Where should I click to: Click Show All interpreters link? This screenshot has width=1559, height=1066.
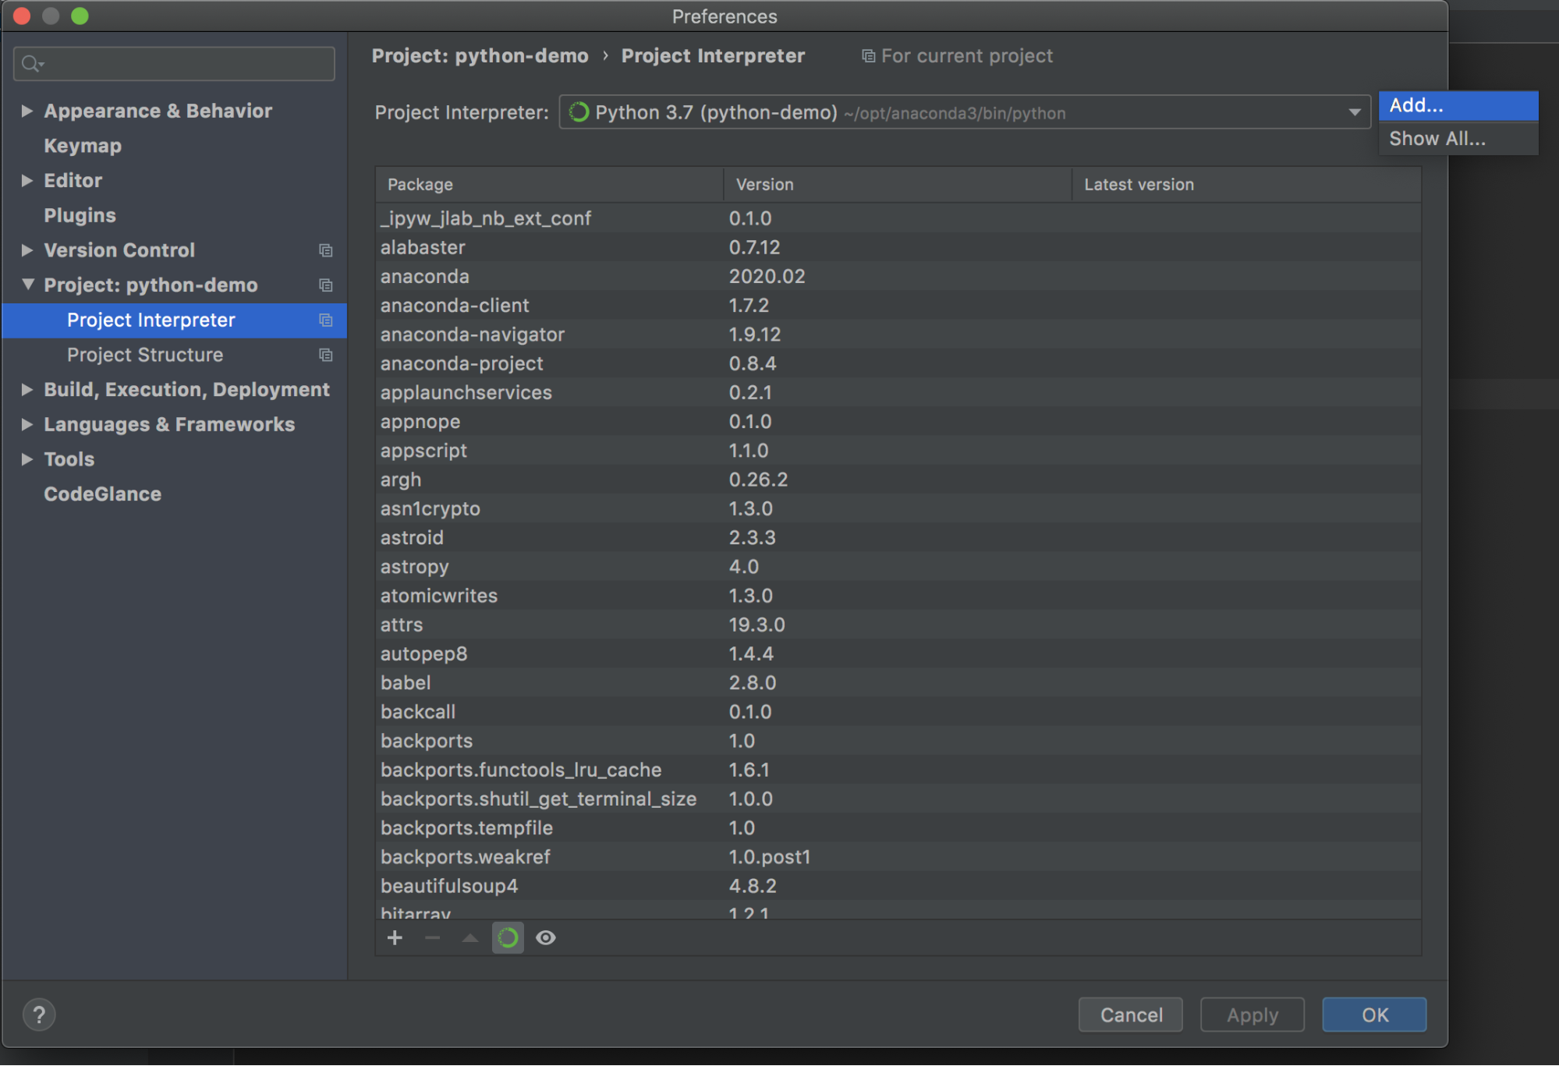1438,139
